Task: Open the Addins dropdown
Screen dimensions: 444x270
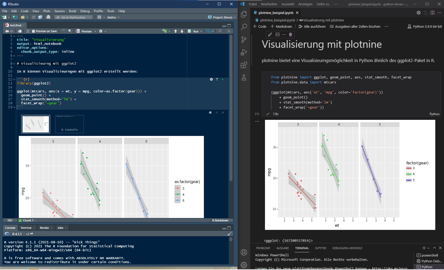Action: pos(113,17)
